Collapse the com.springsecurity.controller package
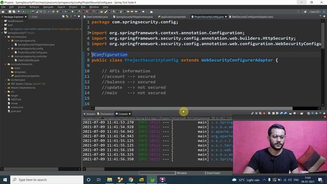 pyautogui.click(x=9, y=56)
